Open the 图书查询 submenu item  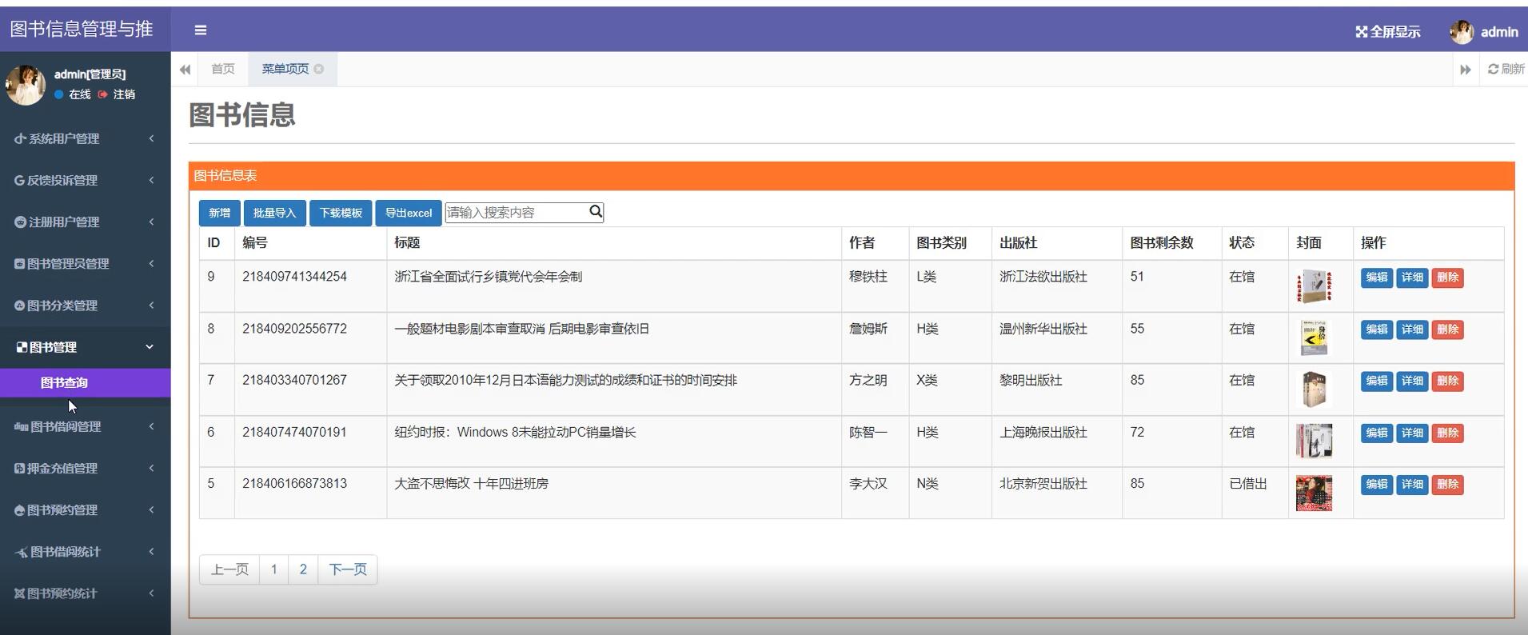[x=85, y=382]
